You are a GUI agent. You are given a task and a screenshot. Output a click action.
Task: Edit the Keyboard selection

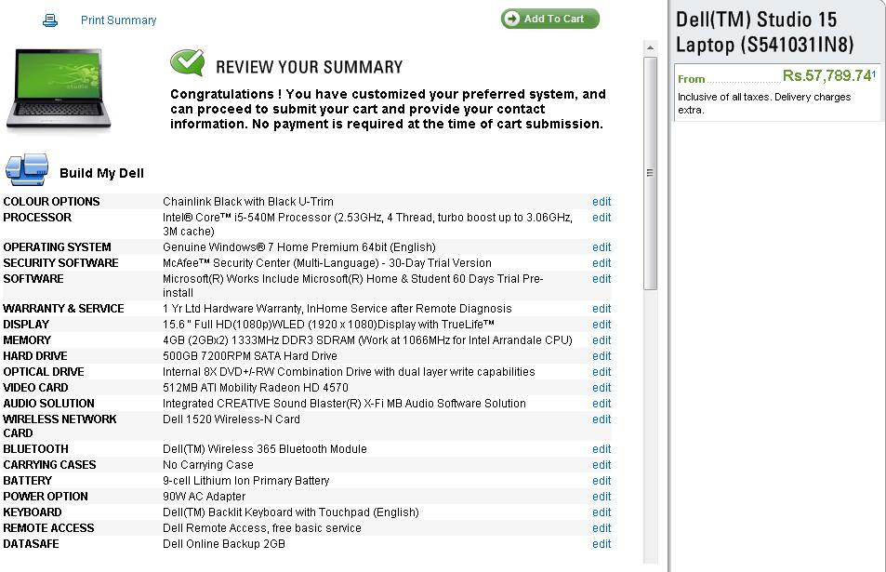(x=602, y=512)
